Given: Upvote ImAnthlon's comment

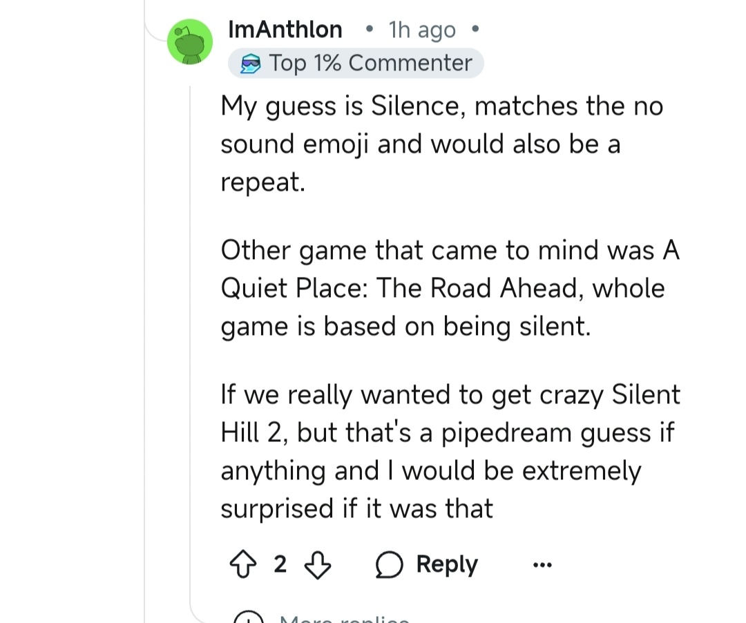Looking at the screenshot, I should point(242,565).
